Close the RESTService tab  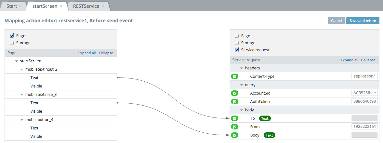(103, 6)
